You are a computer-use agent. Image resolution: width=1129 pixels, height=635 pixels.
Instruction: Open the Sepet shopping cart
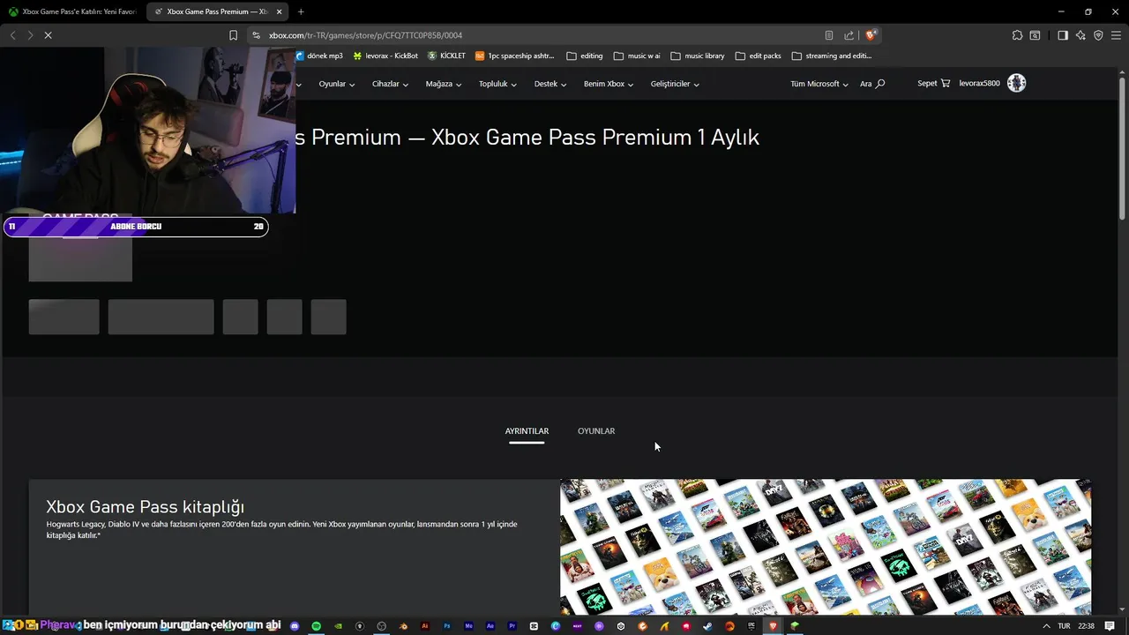(946, 83)
